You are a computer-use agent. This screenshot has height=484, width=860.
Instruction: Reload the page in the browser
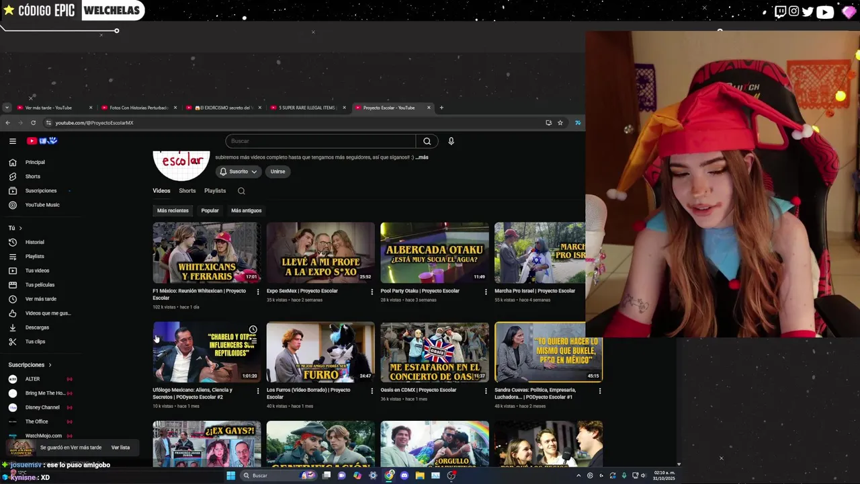[x=33, y=122]
